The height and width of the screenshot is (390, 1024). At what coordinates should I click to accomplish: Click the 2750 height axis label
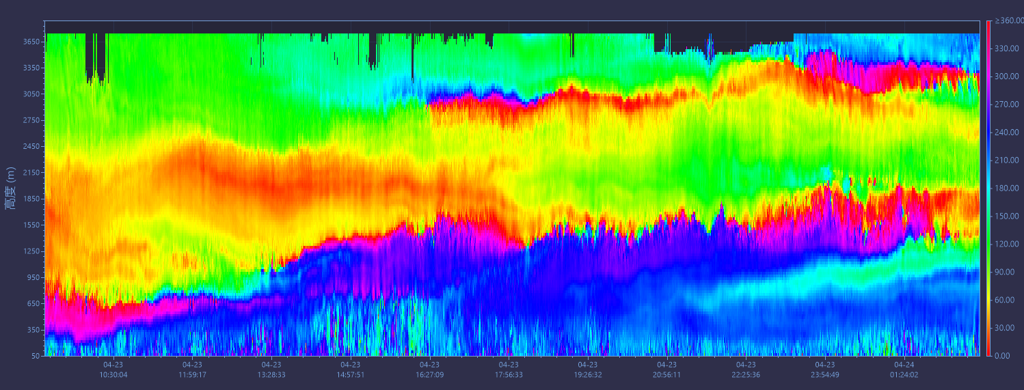[30, 120]
